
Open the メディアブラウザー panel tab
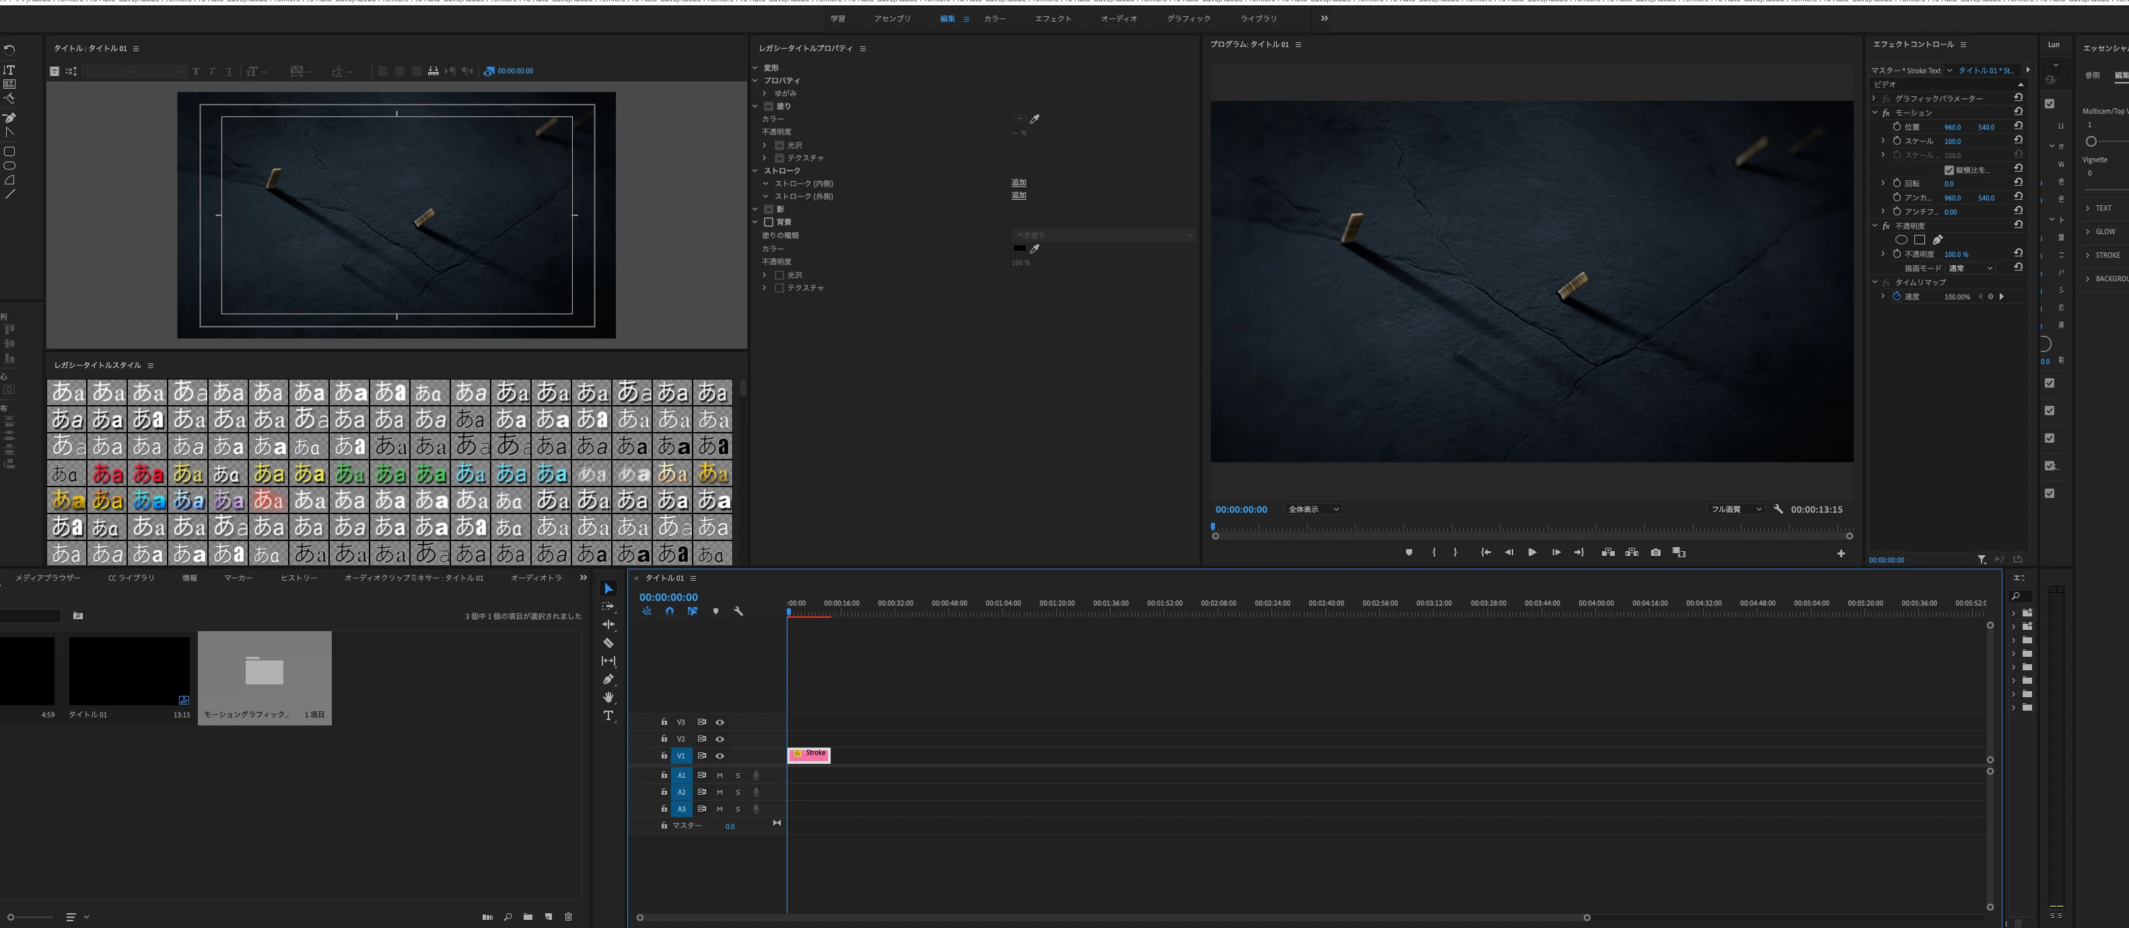[48, 577]
